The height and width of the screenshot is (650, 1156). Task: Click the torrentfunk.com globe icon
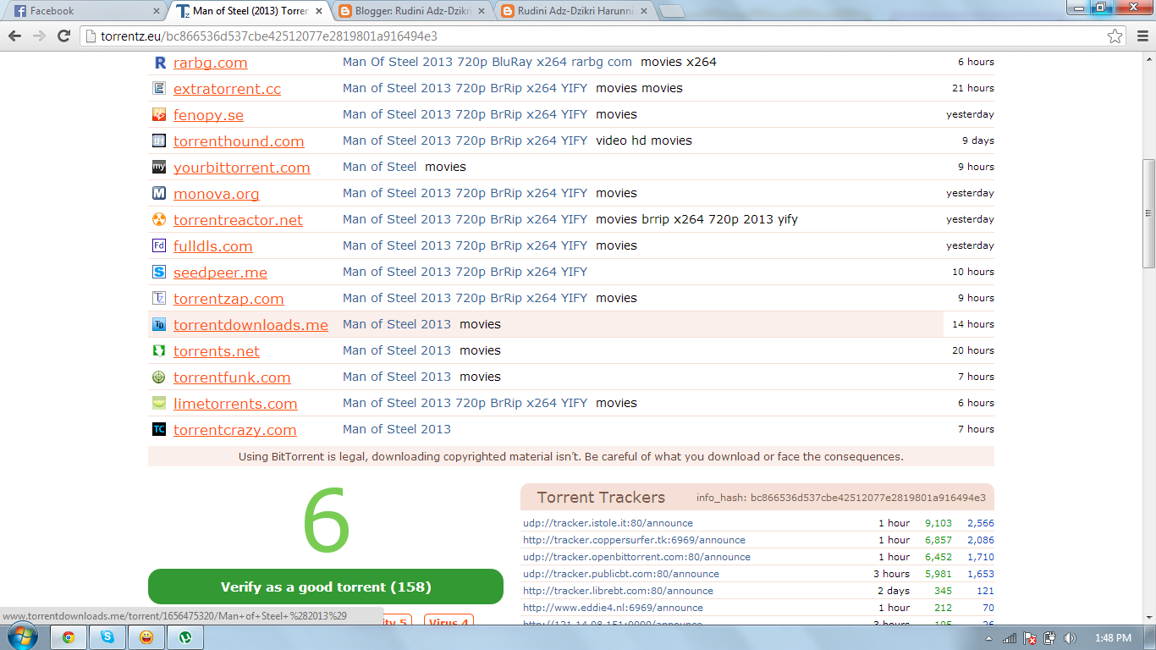click(x=158, y=377)
